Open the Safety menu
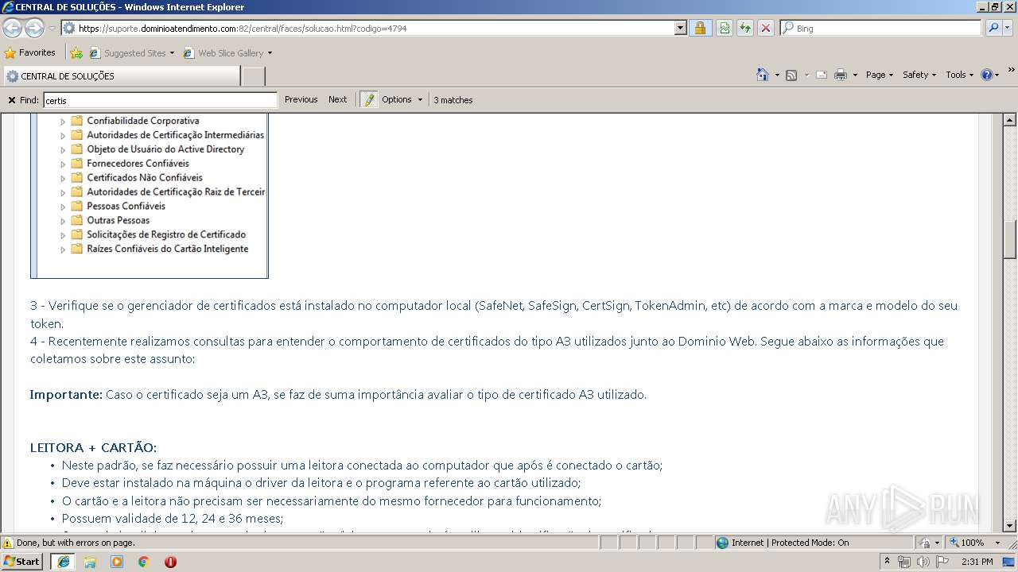The height and width of the screenshot is (572, 1018). 919,75
